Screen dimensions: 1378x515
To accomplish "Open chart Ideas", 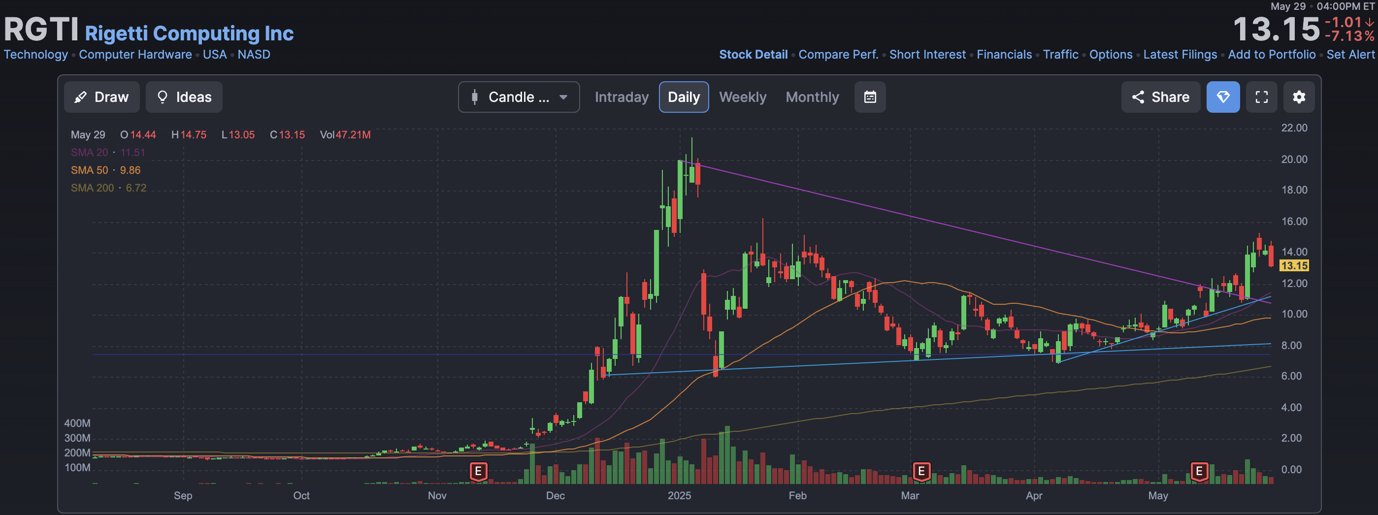I will [184, 97].
